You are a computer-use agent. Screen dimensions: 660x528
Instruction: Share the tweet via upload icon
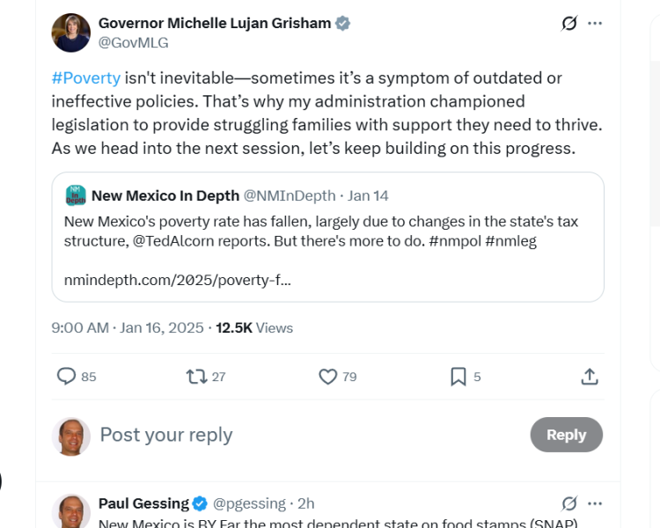tap(590, 377)
